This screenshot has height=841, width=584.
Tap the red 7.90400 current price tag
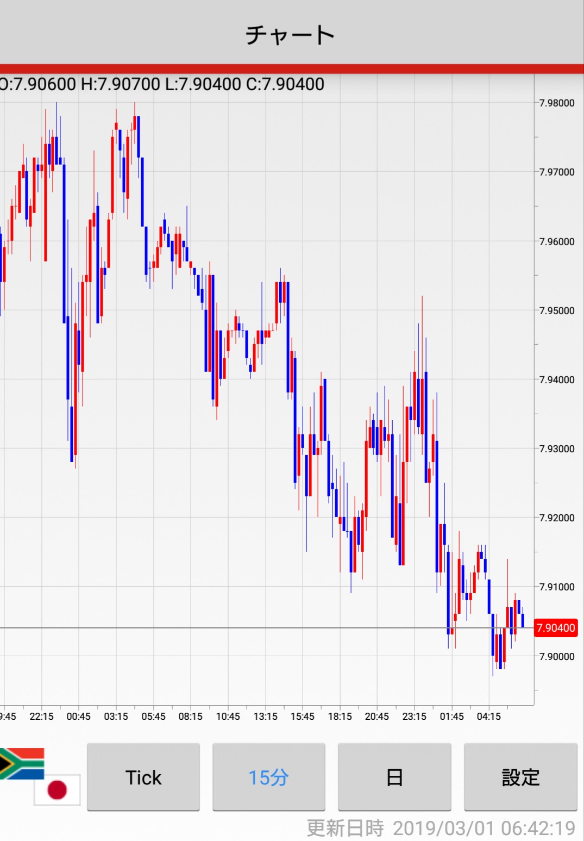(555, 628)
